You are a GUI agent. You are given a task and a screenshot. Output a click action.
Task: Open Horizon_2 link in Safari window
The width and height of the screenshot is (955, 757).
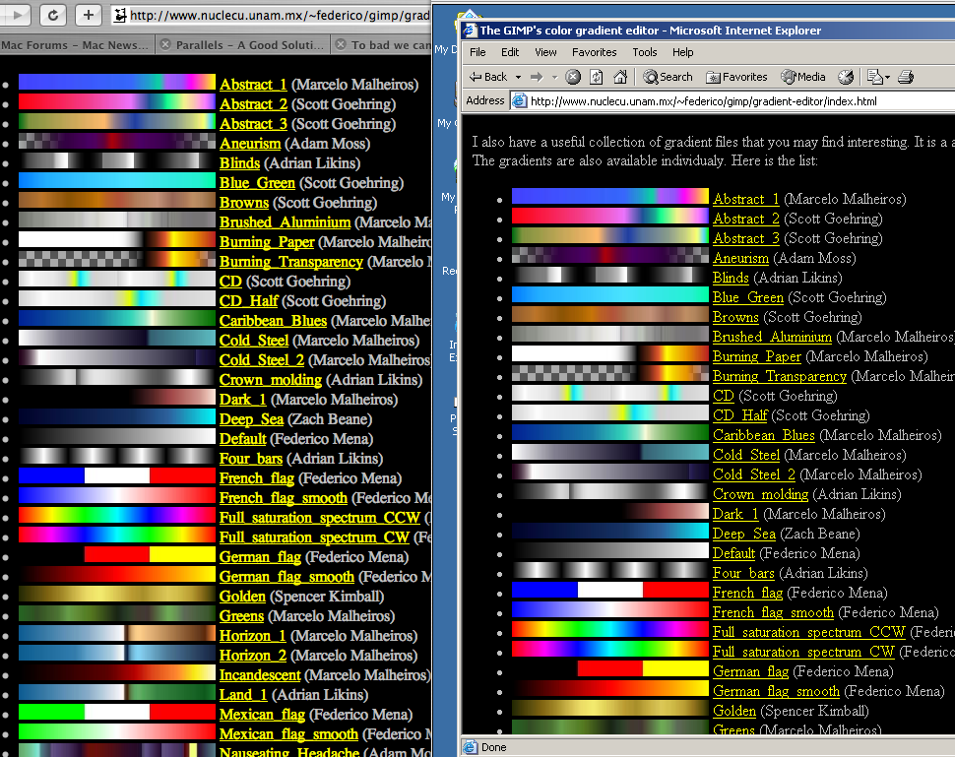pyautogui.click(x=253, y=656)
